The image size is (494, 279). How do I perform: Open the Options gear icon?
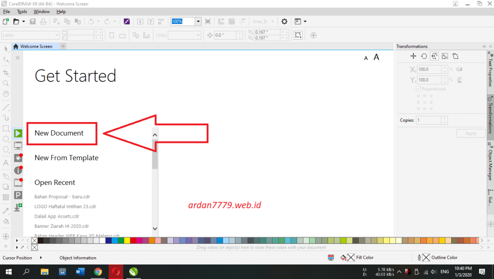click(x=284, y=21)
